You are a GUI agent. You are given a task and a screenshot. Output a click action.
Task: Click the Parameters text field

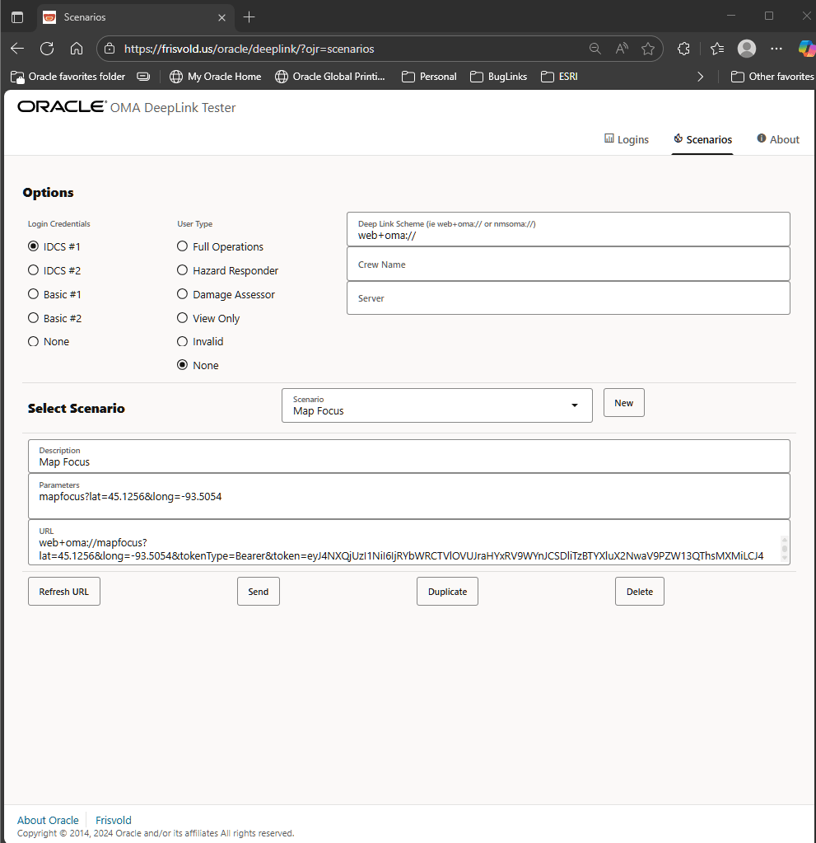point(408,496)
